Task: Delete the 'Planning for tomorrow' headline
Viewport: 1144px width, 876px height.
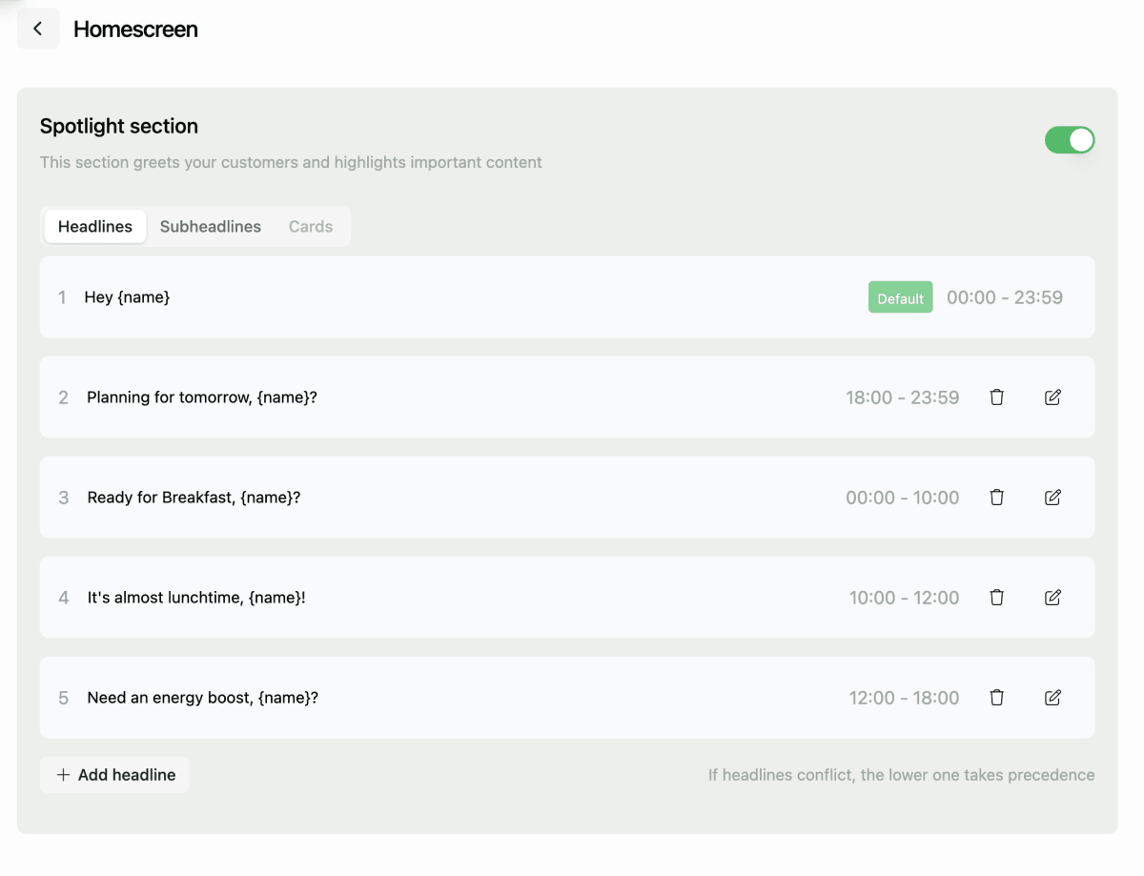Action: 996,397
